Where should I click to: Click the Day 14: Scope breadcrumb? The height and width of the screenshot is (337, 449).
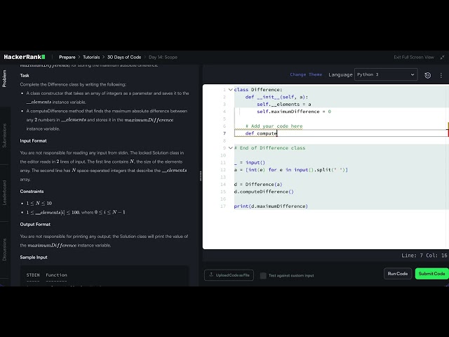(x=163, y=58)
